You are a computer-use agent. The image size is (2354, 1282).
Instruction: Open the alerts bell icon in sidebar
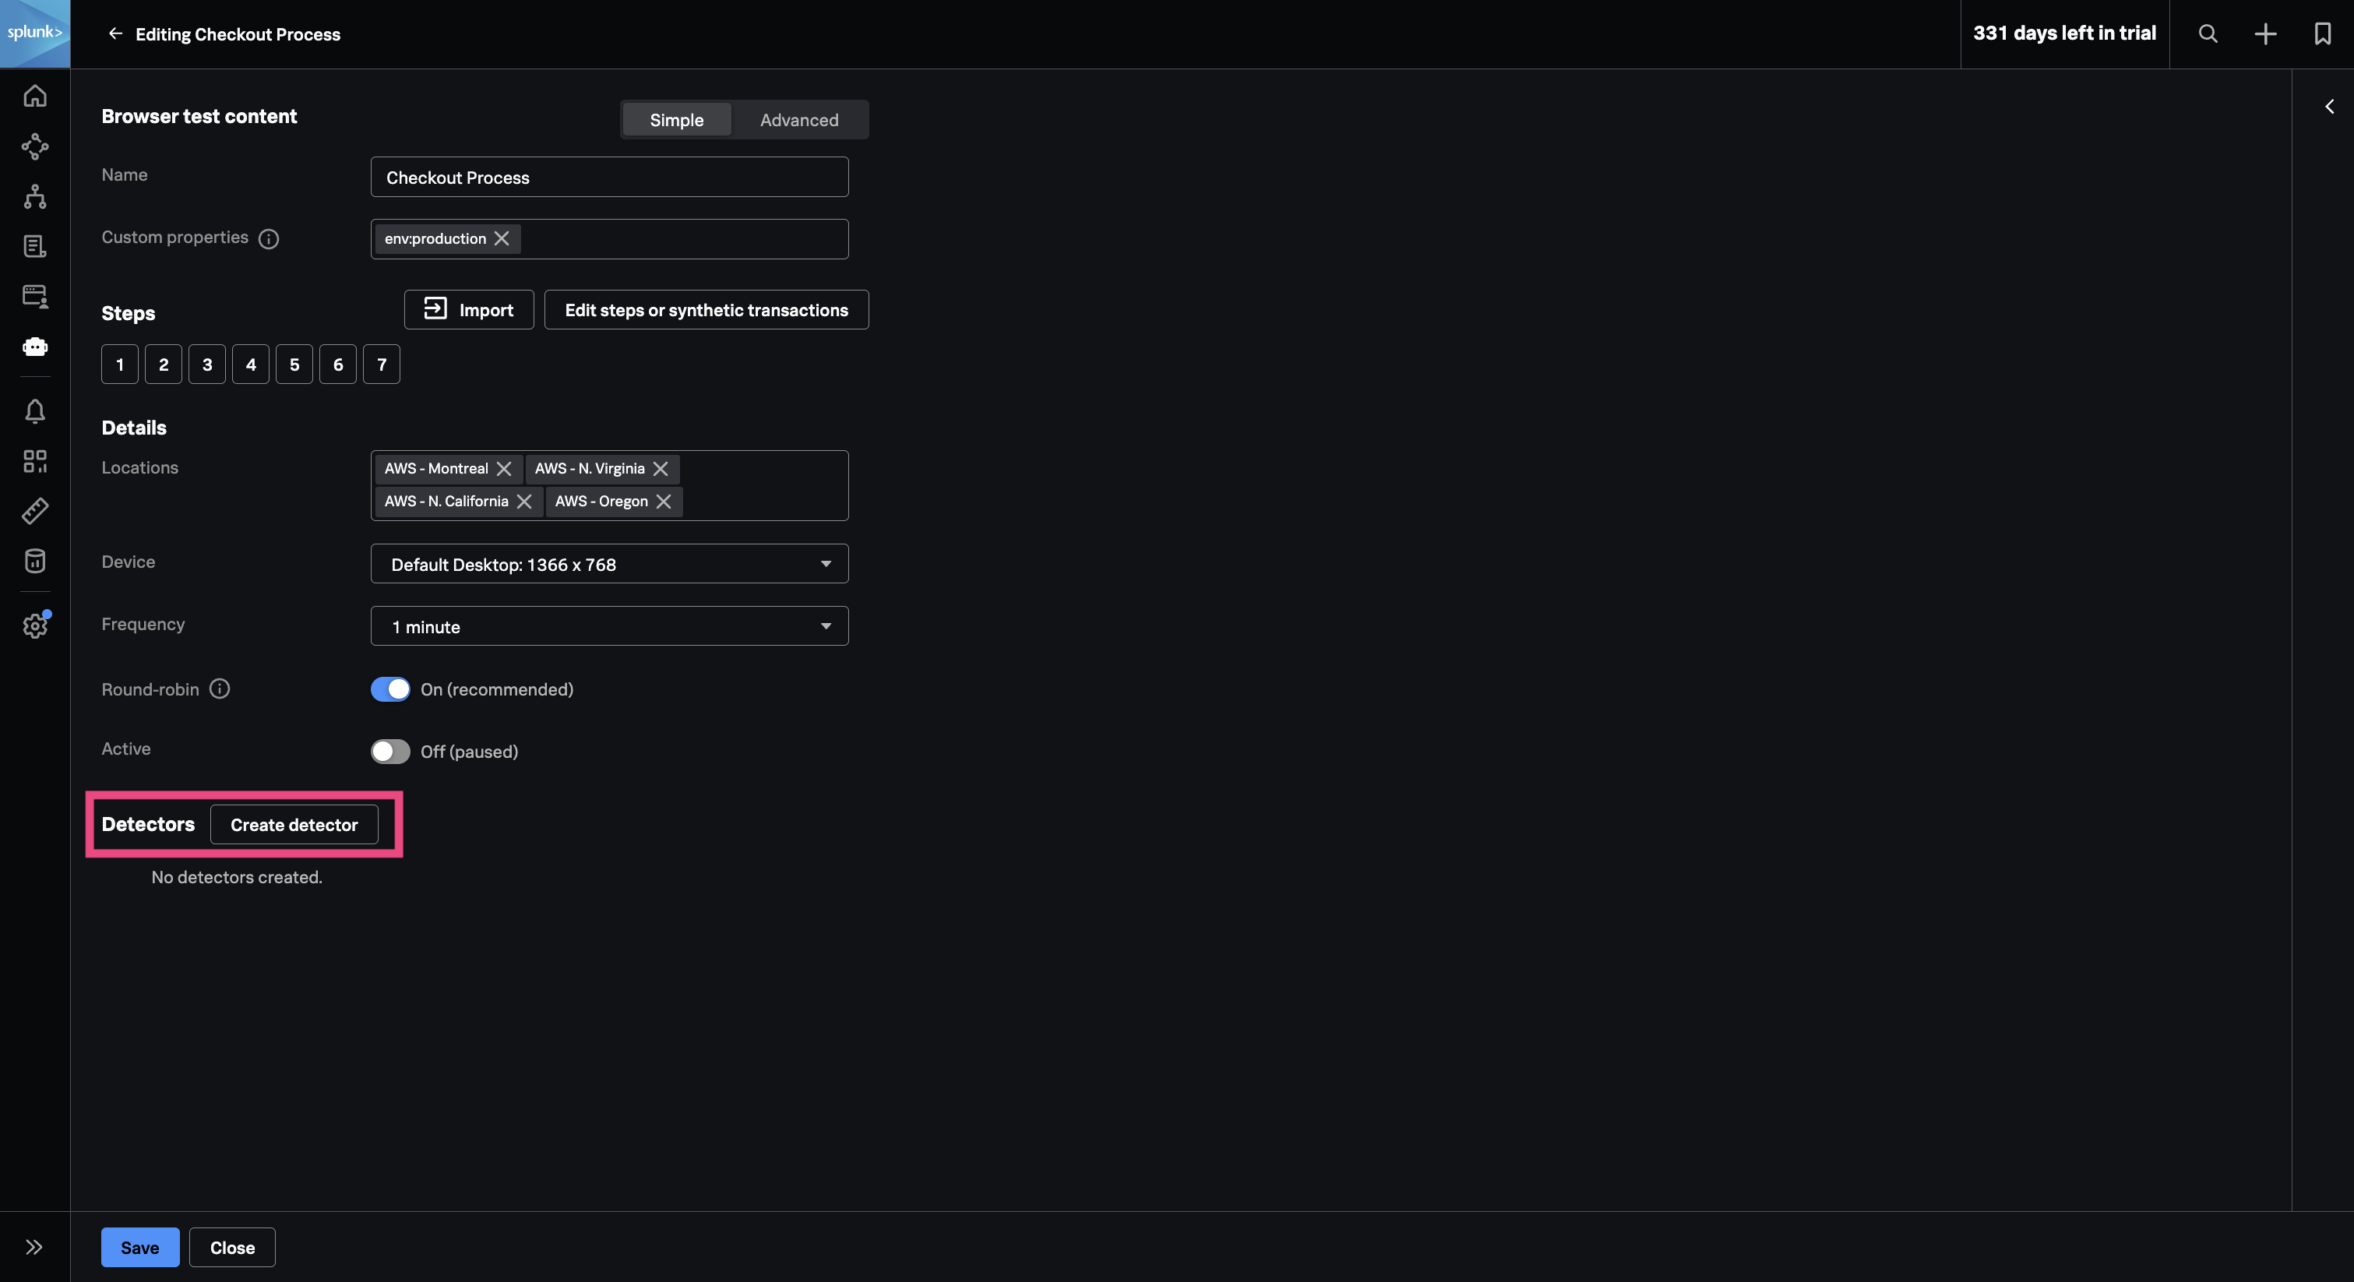click(x=35, y=411)
